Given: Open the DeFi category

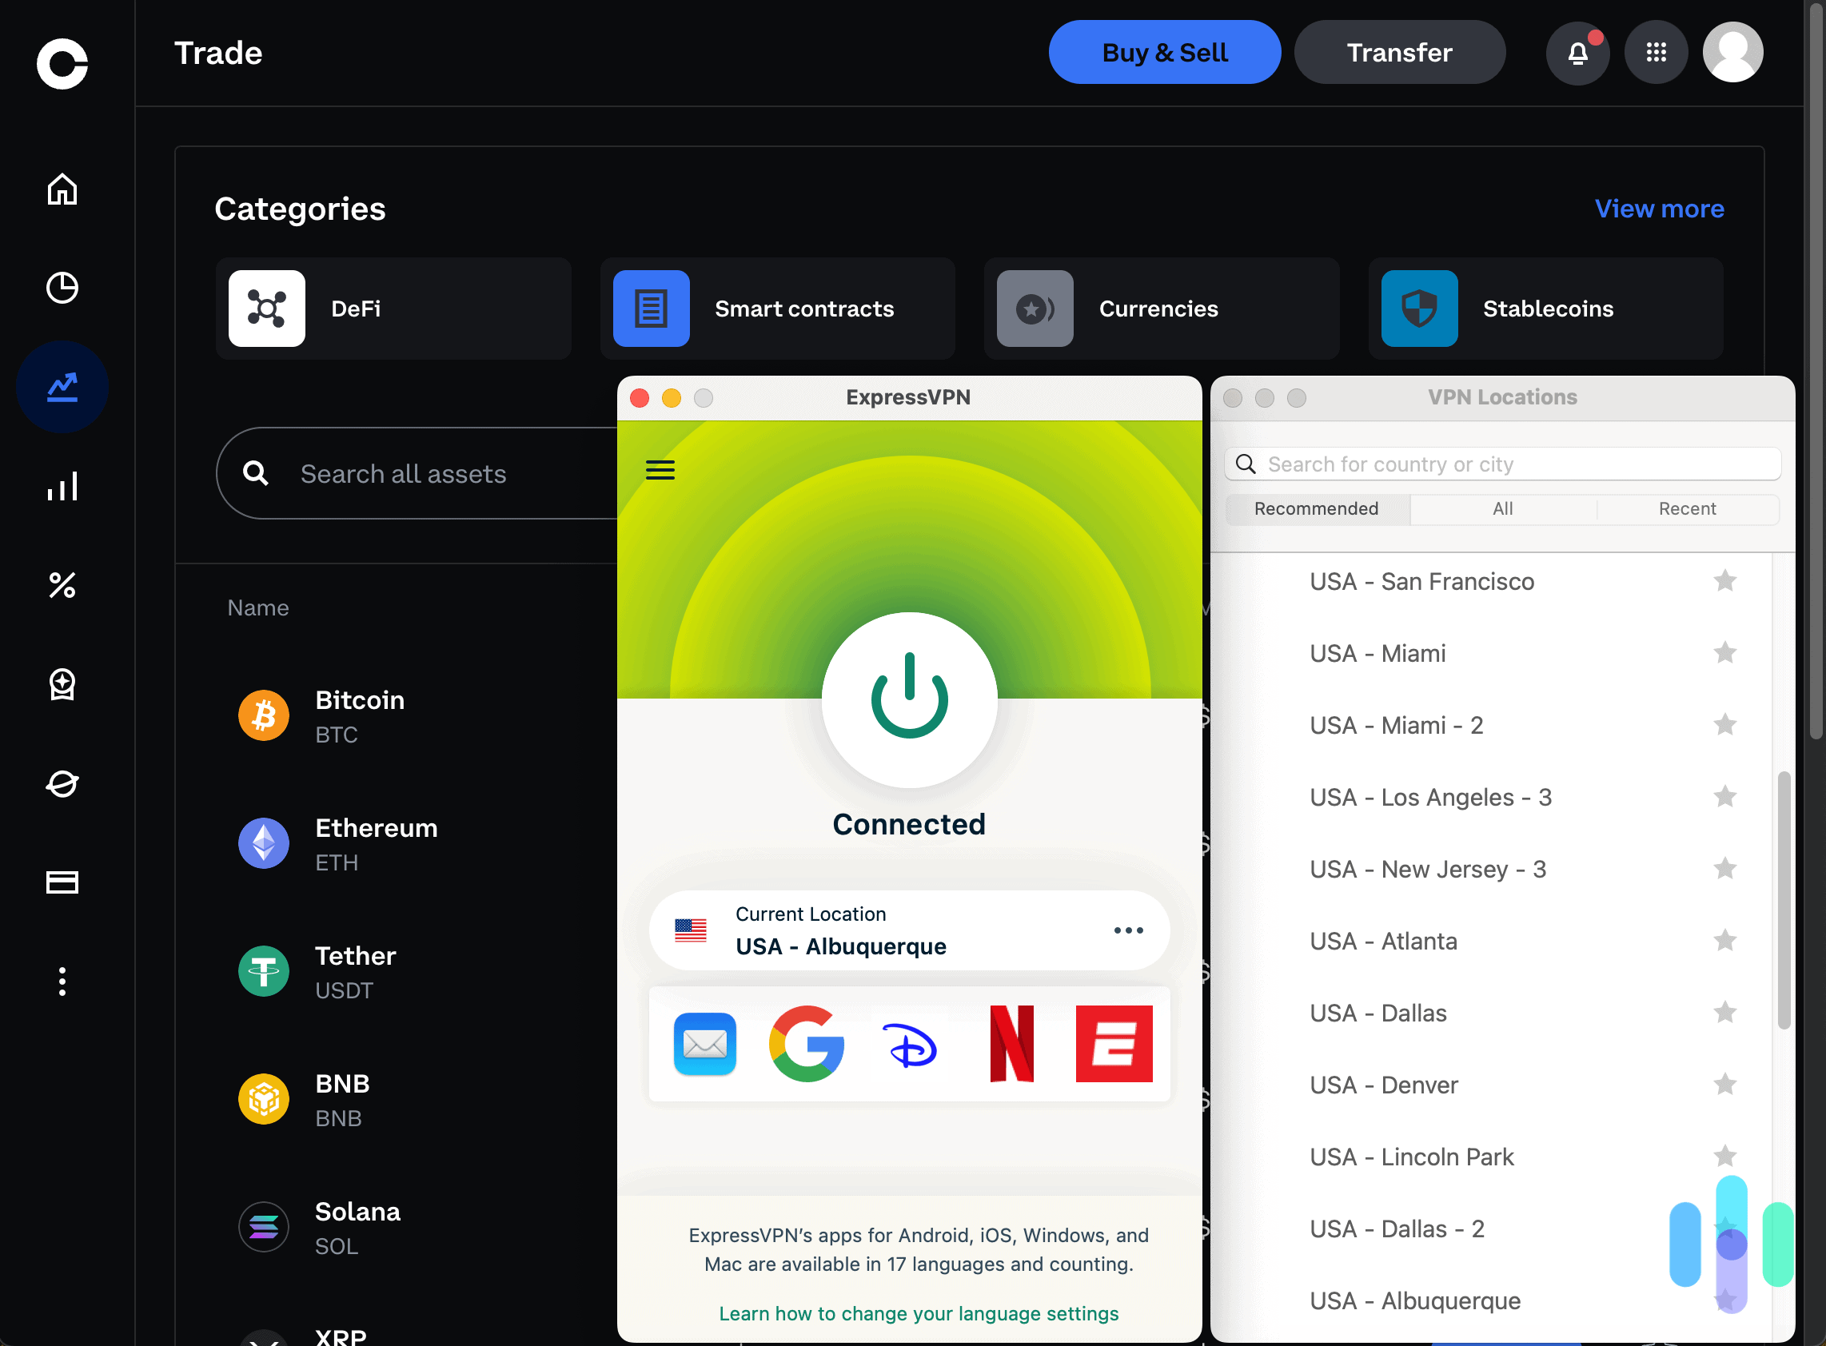Looking at the screenshot, I should tap(393, 309).
